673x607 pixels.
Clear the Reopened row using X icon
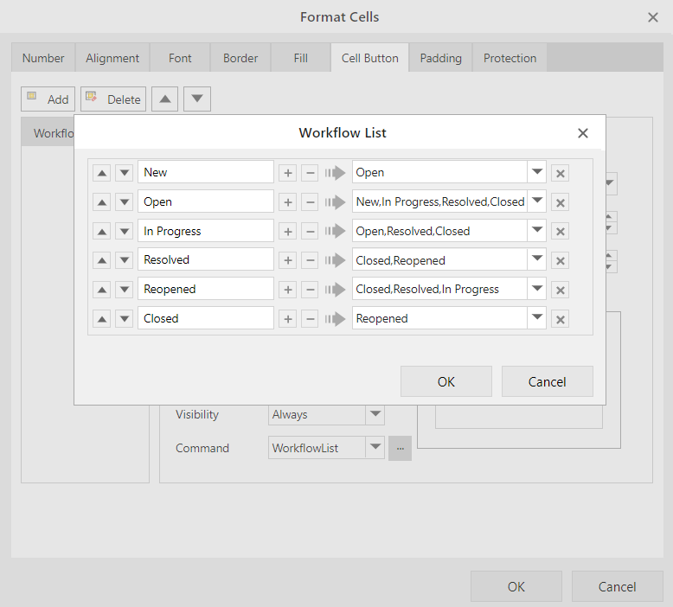tap(561, 291)
